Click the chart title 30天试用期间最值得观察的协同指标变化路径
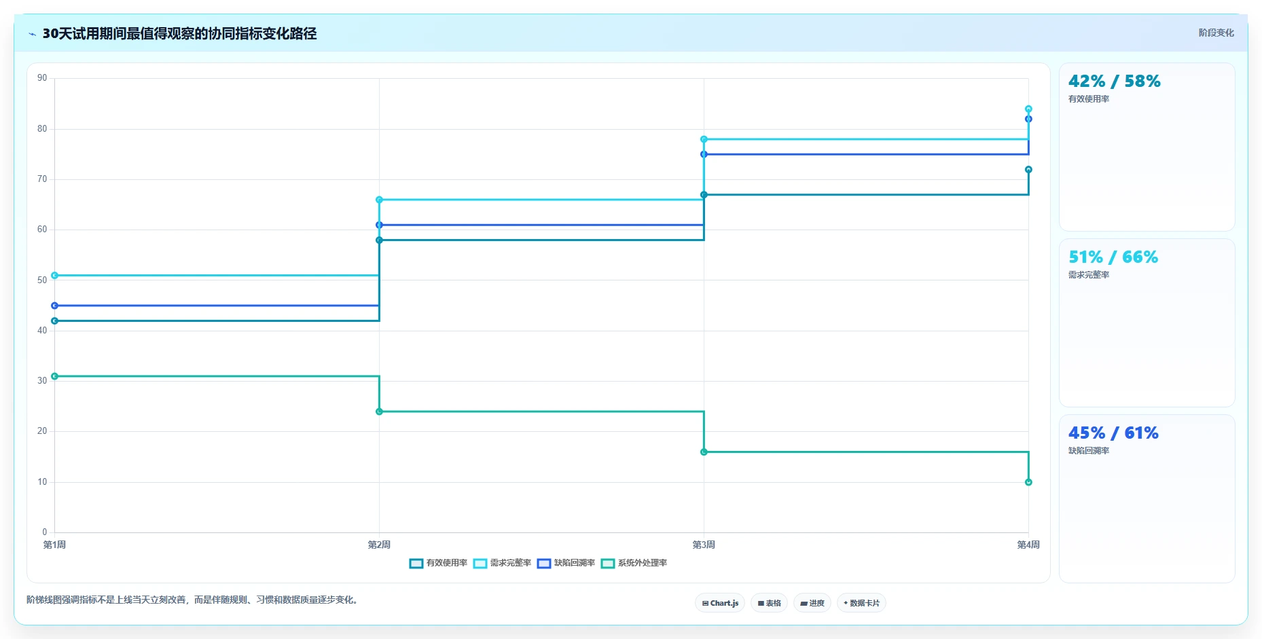The height and width of the screenshot is (639, 1262). coord(179,33)
